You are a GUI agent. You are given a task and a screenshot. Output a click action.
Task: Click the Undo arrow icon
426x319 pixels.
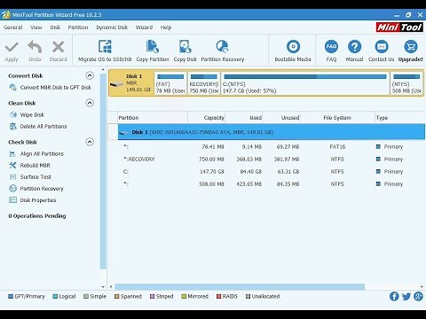tap(35, 47)
